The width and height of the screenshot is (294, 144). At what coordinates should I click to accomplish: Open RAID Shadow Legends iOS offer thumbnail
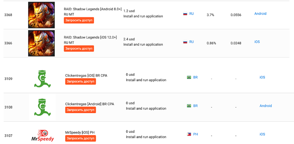(x=41, y=43)
